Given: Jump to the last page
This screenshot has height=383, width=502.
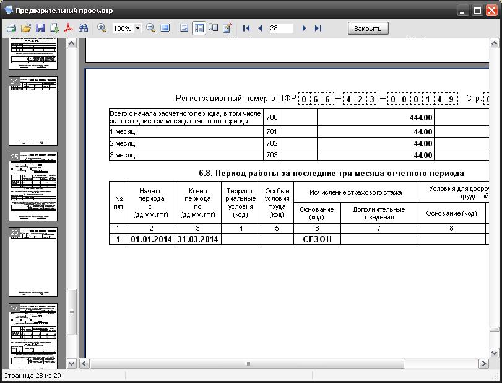Looking at the screenshot, I should [x=318, y=29].
